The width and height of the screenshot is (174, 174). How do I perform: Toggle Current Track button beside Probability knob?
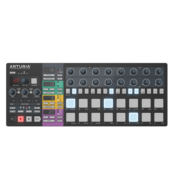pos(31,92)
